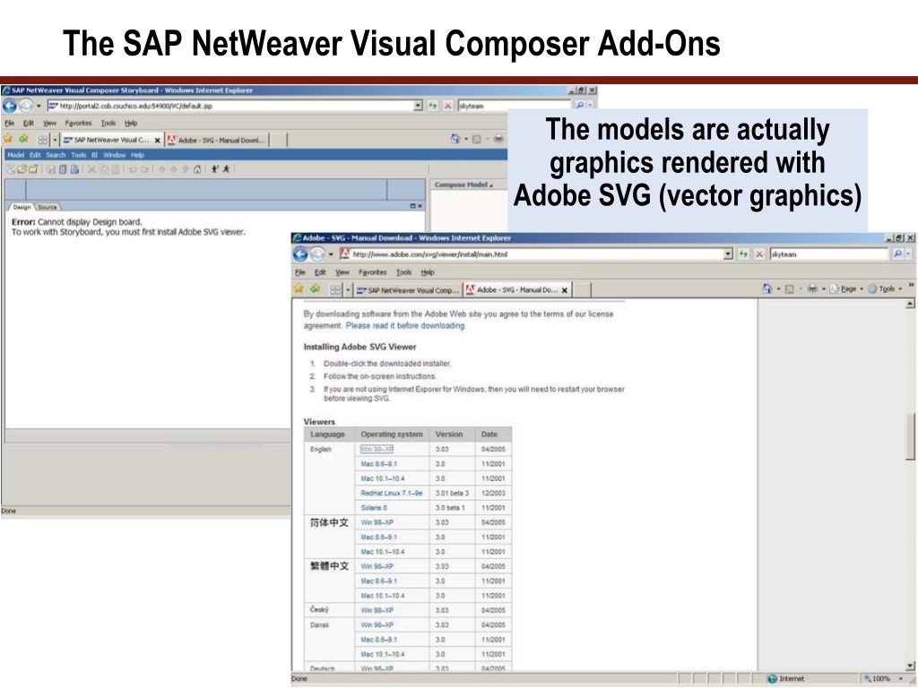This screenshot has height=688, width=918.
Task: Click skyteam search box in Adobe SVG window
Action: [829, 254]
